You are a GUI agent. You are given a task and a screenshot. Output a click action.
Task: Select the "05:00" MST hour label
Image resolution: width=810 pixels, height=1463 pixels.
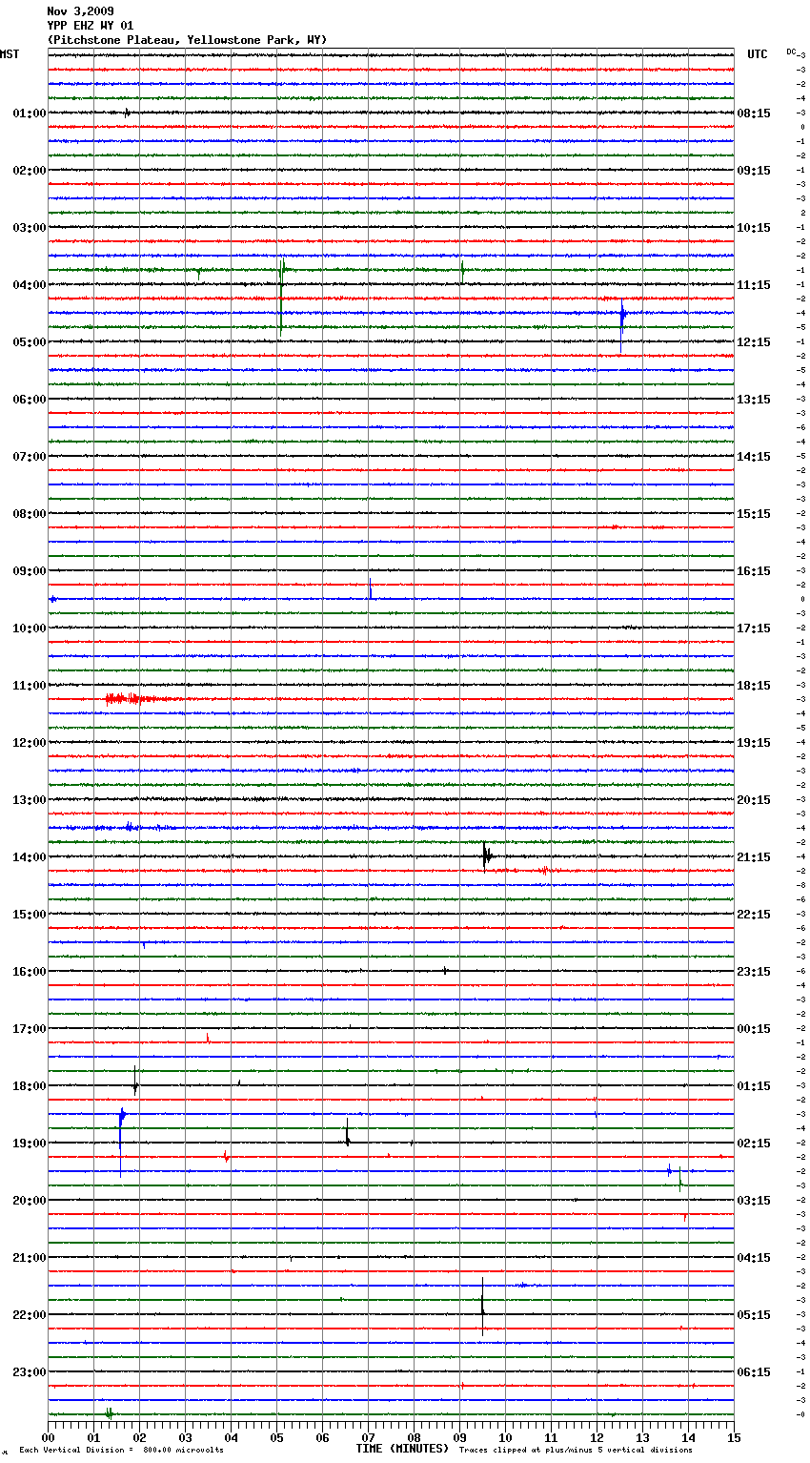click(30, 342)
